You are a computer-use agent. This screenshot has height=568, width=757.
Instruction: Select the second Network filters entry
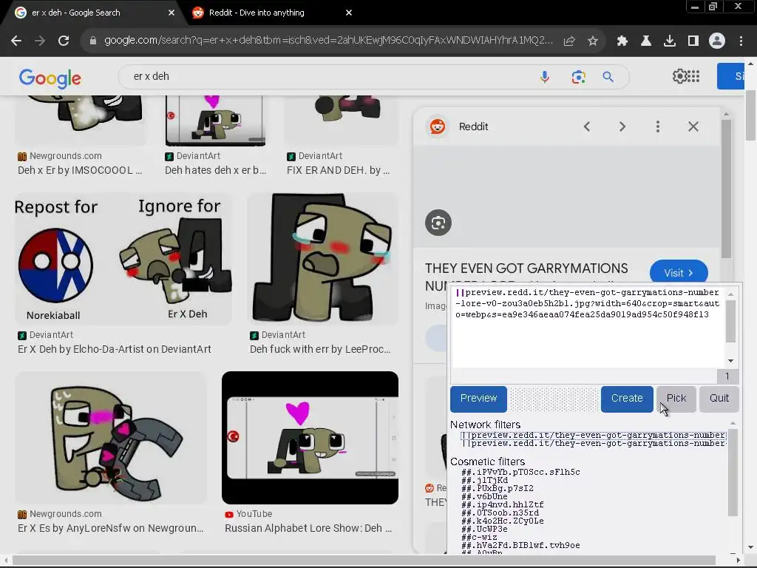pos(594,444)
